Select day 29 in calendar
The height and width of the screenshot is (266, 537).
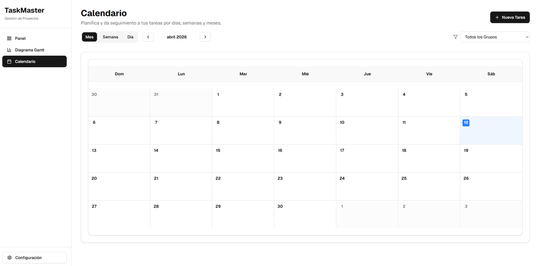(243, 214)
